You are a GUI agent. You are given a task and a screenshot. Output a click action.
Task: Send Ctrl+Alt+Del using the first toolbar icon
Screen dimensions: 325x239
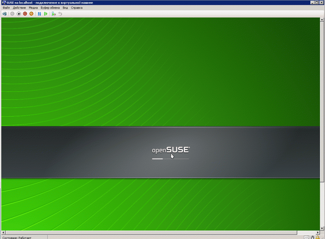tap(4, 14)
